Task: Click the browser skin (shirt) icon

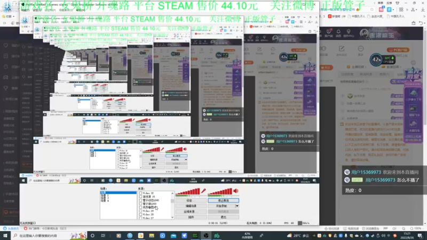Action: [397, 3]
